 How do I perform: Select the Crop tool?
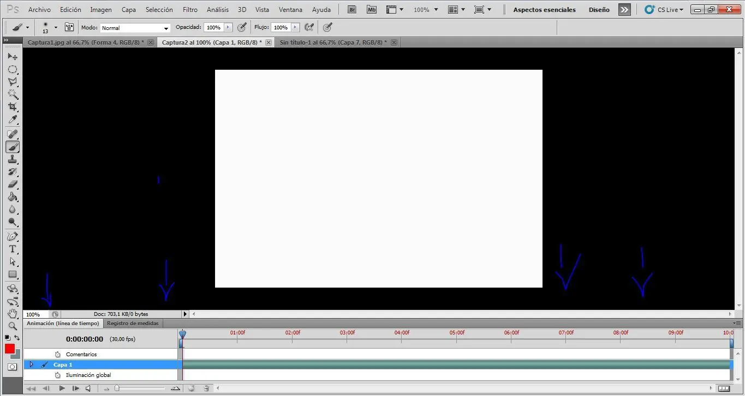pos(12,107)
